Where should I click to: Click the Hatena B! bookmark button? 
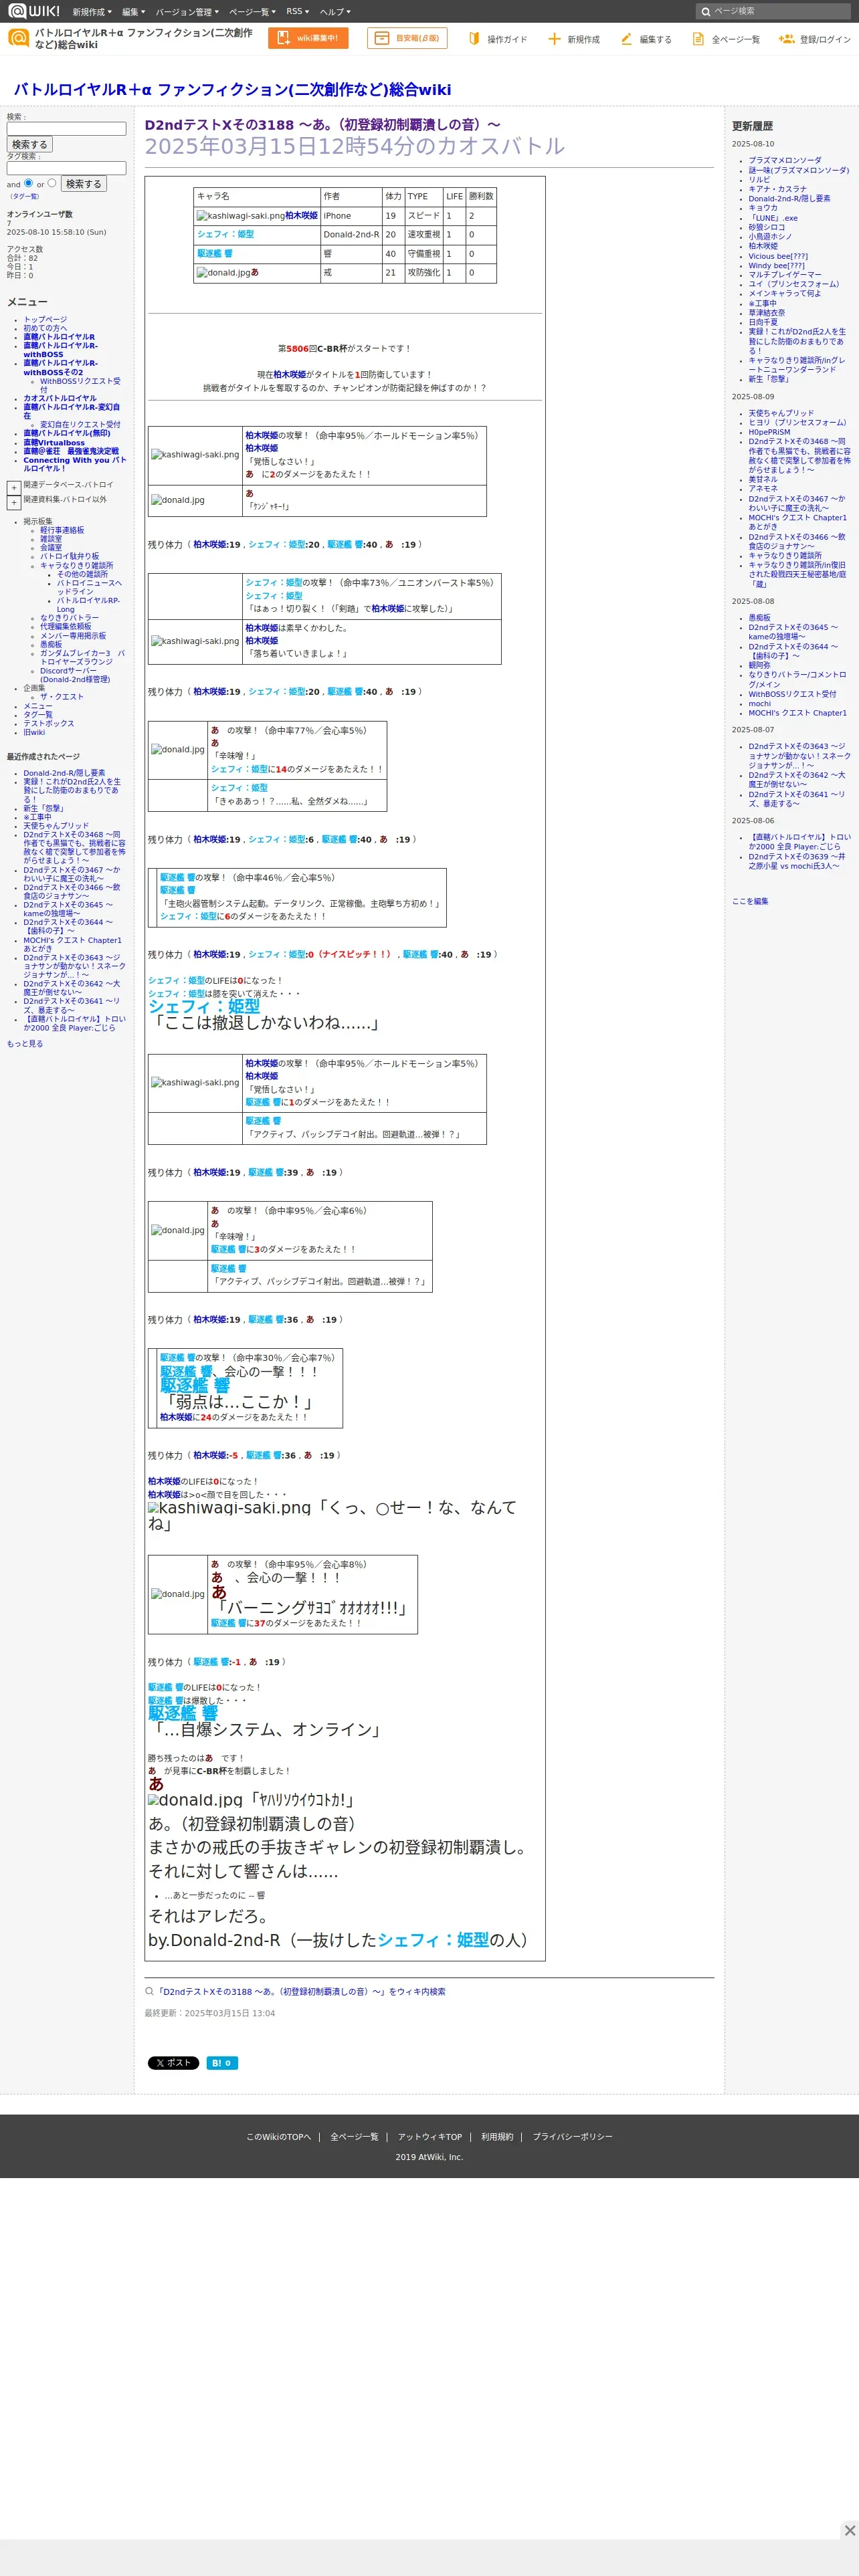tap(222, 2062)
